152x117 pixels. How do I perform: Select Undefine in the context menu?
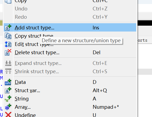pos(70,115)
